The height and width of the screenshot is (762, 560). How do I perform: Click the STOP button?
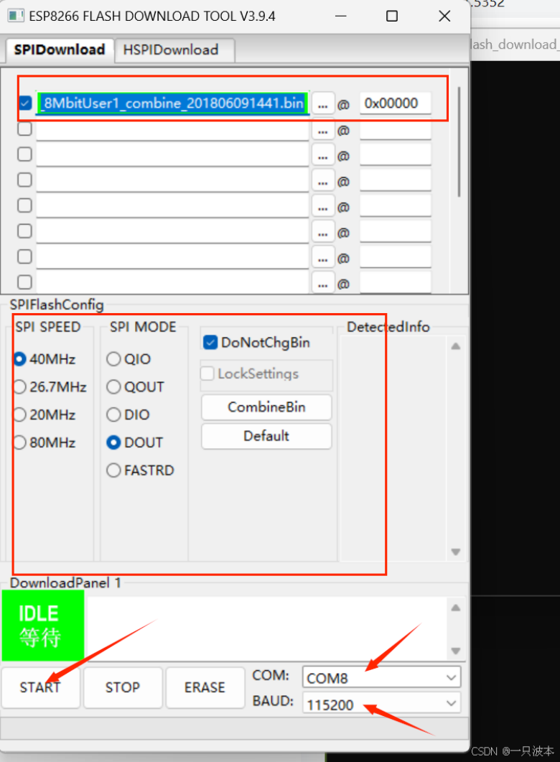point(122,687)
